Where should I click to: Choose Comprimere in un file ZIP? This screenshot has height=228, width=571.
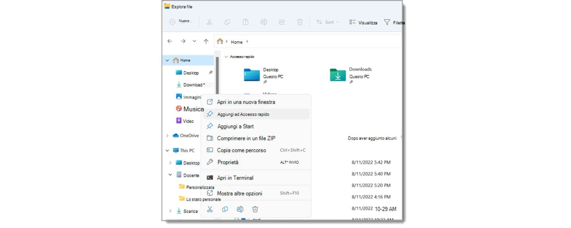[x=246, y=138]
